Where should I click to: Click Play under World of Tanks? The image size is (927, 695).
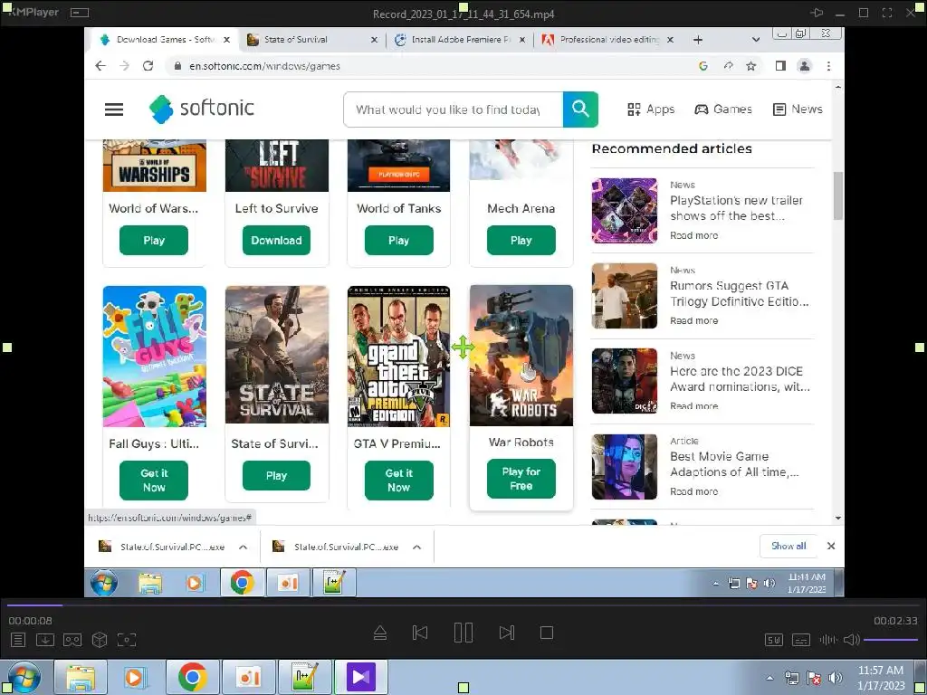pyautogui.click(x=399, y=241)
